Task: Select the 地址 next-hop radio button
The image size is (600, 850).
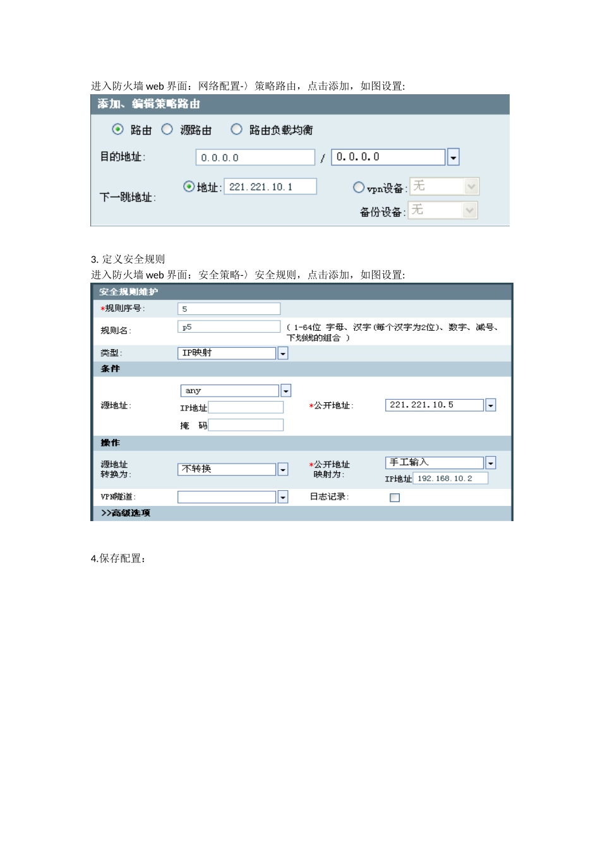Action: click(189, 187)
